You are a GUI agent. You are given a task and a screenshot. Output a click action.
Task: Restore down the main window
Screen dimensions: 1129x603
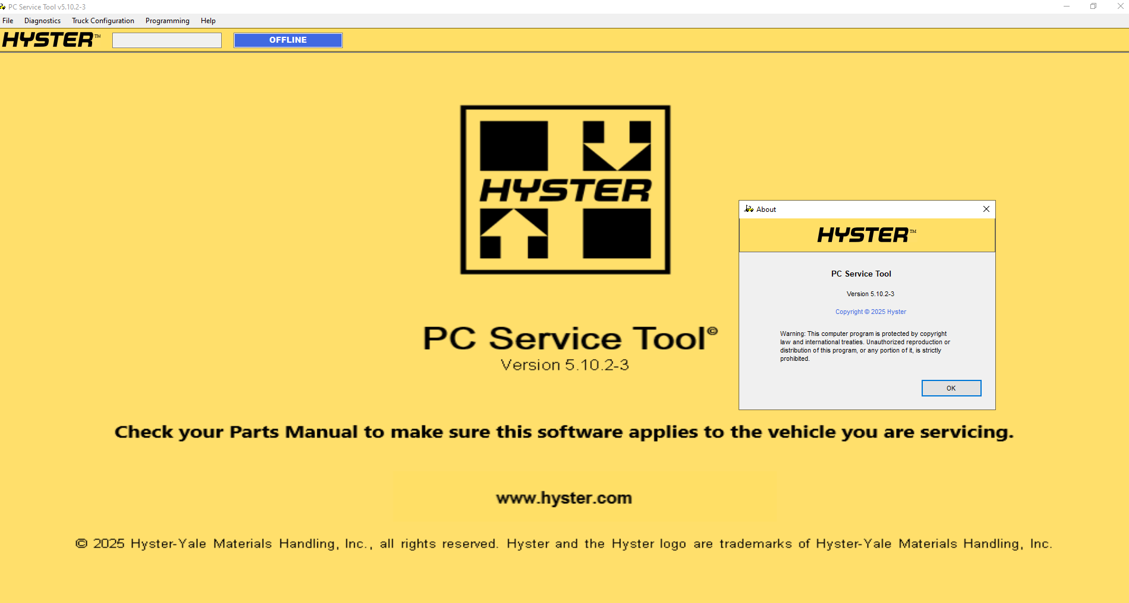coord(1093,7)
